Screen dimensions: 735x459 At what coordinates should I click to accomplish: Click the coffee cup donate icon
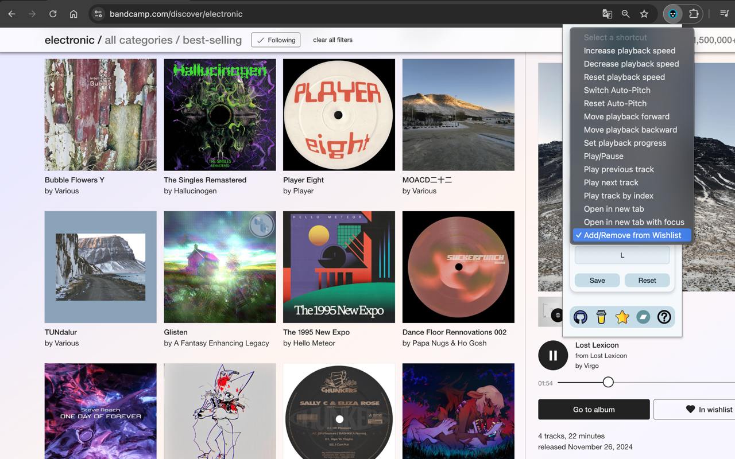(601, 317)
